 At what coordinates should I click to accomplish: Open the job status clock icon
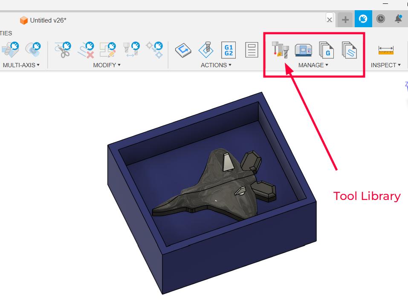[381, 19]
